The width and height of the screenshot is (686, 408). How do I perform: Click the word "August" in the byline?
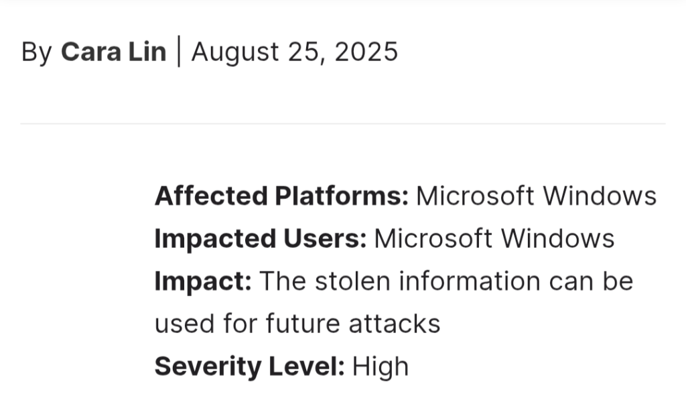click(235, 52)
